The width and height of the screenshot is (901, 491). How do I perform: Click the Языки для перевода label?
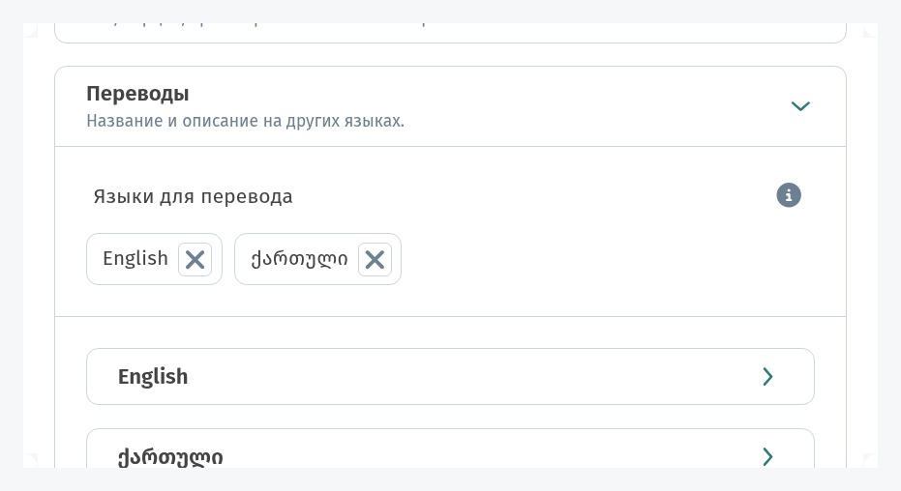click(194, 197)
